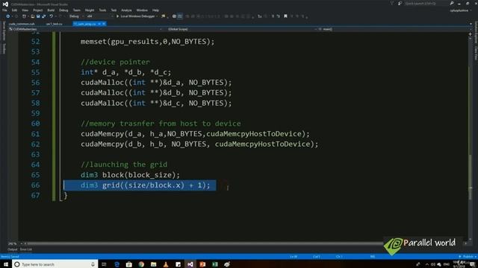478x268 pixels.
Task: Click the memset(gpu_results,0,NO_BYTES) line
Action: (x=148, y=42)
